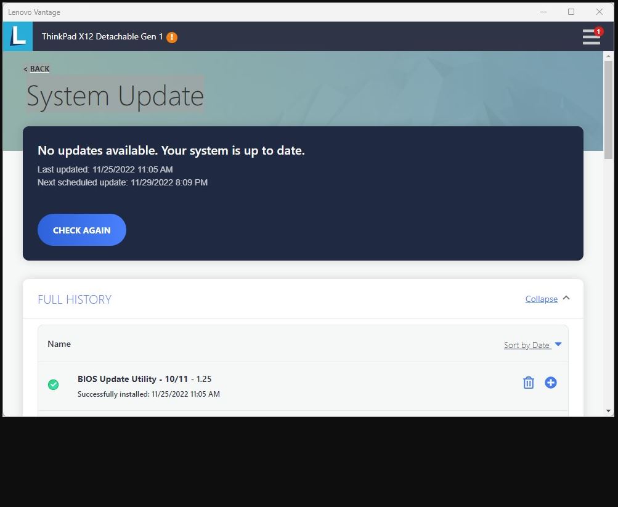Click the green success checkmark for BIOS update
This screenshot has width=618, height=507.
53,384
